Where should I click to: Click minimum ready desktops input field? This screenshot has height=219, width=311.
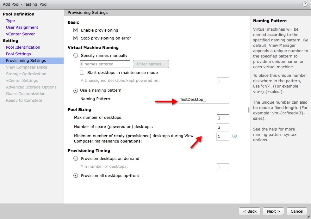tap(223, 136)
